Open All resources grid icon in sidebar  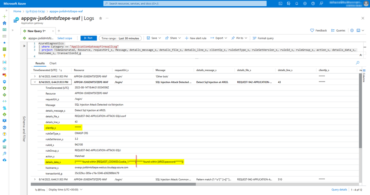4,49
